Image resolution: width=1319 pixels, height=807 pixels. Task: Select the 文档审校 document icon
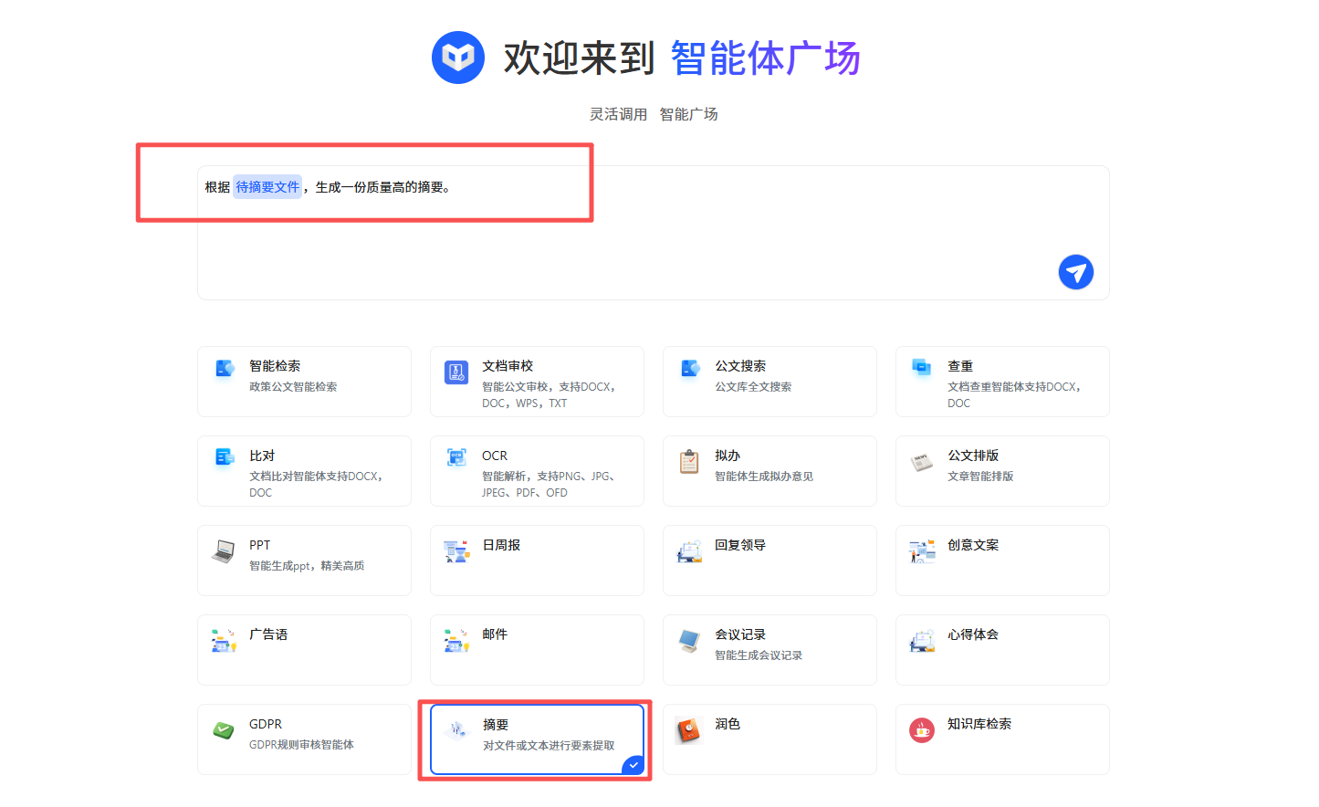[x=456, y=372]
